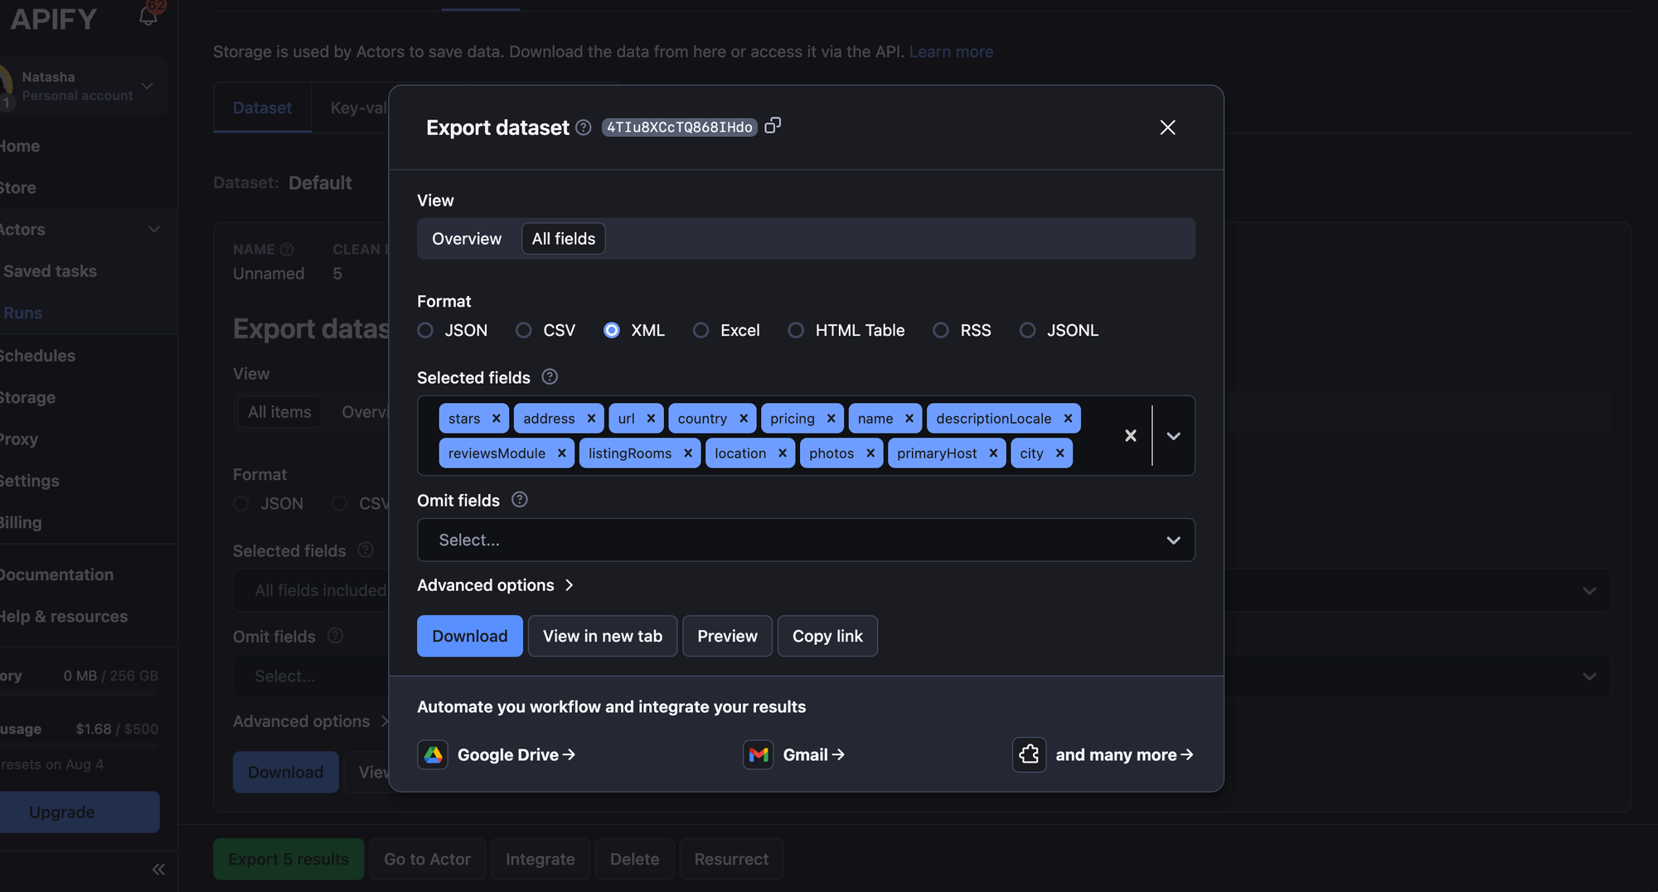Open the Selected fields help tooltip
The height and width of the screenshot is (892, 1658).
click(549, 377)
